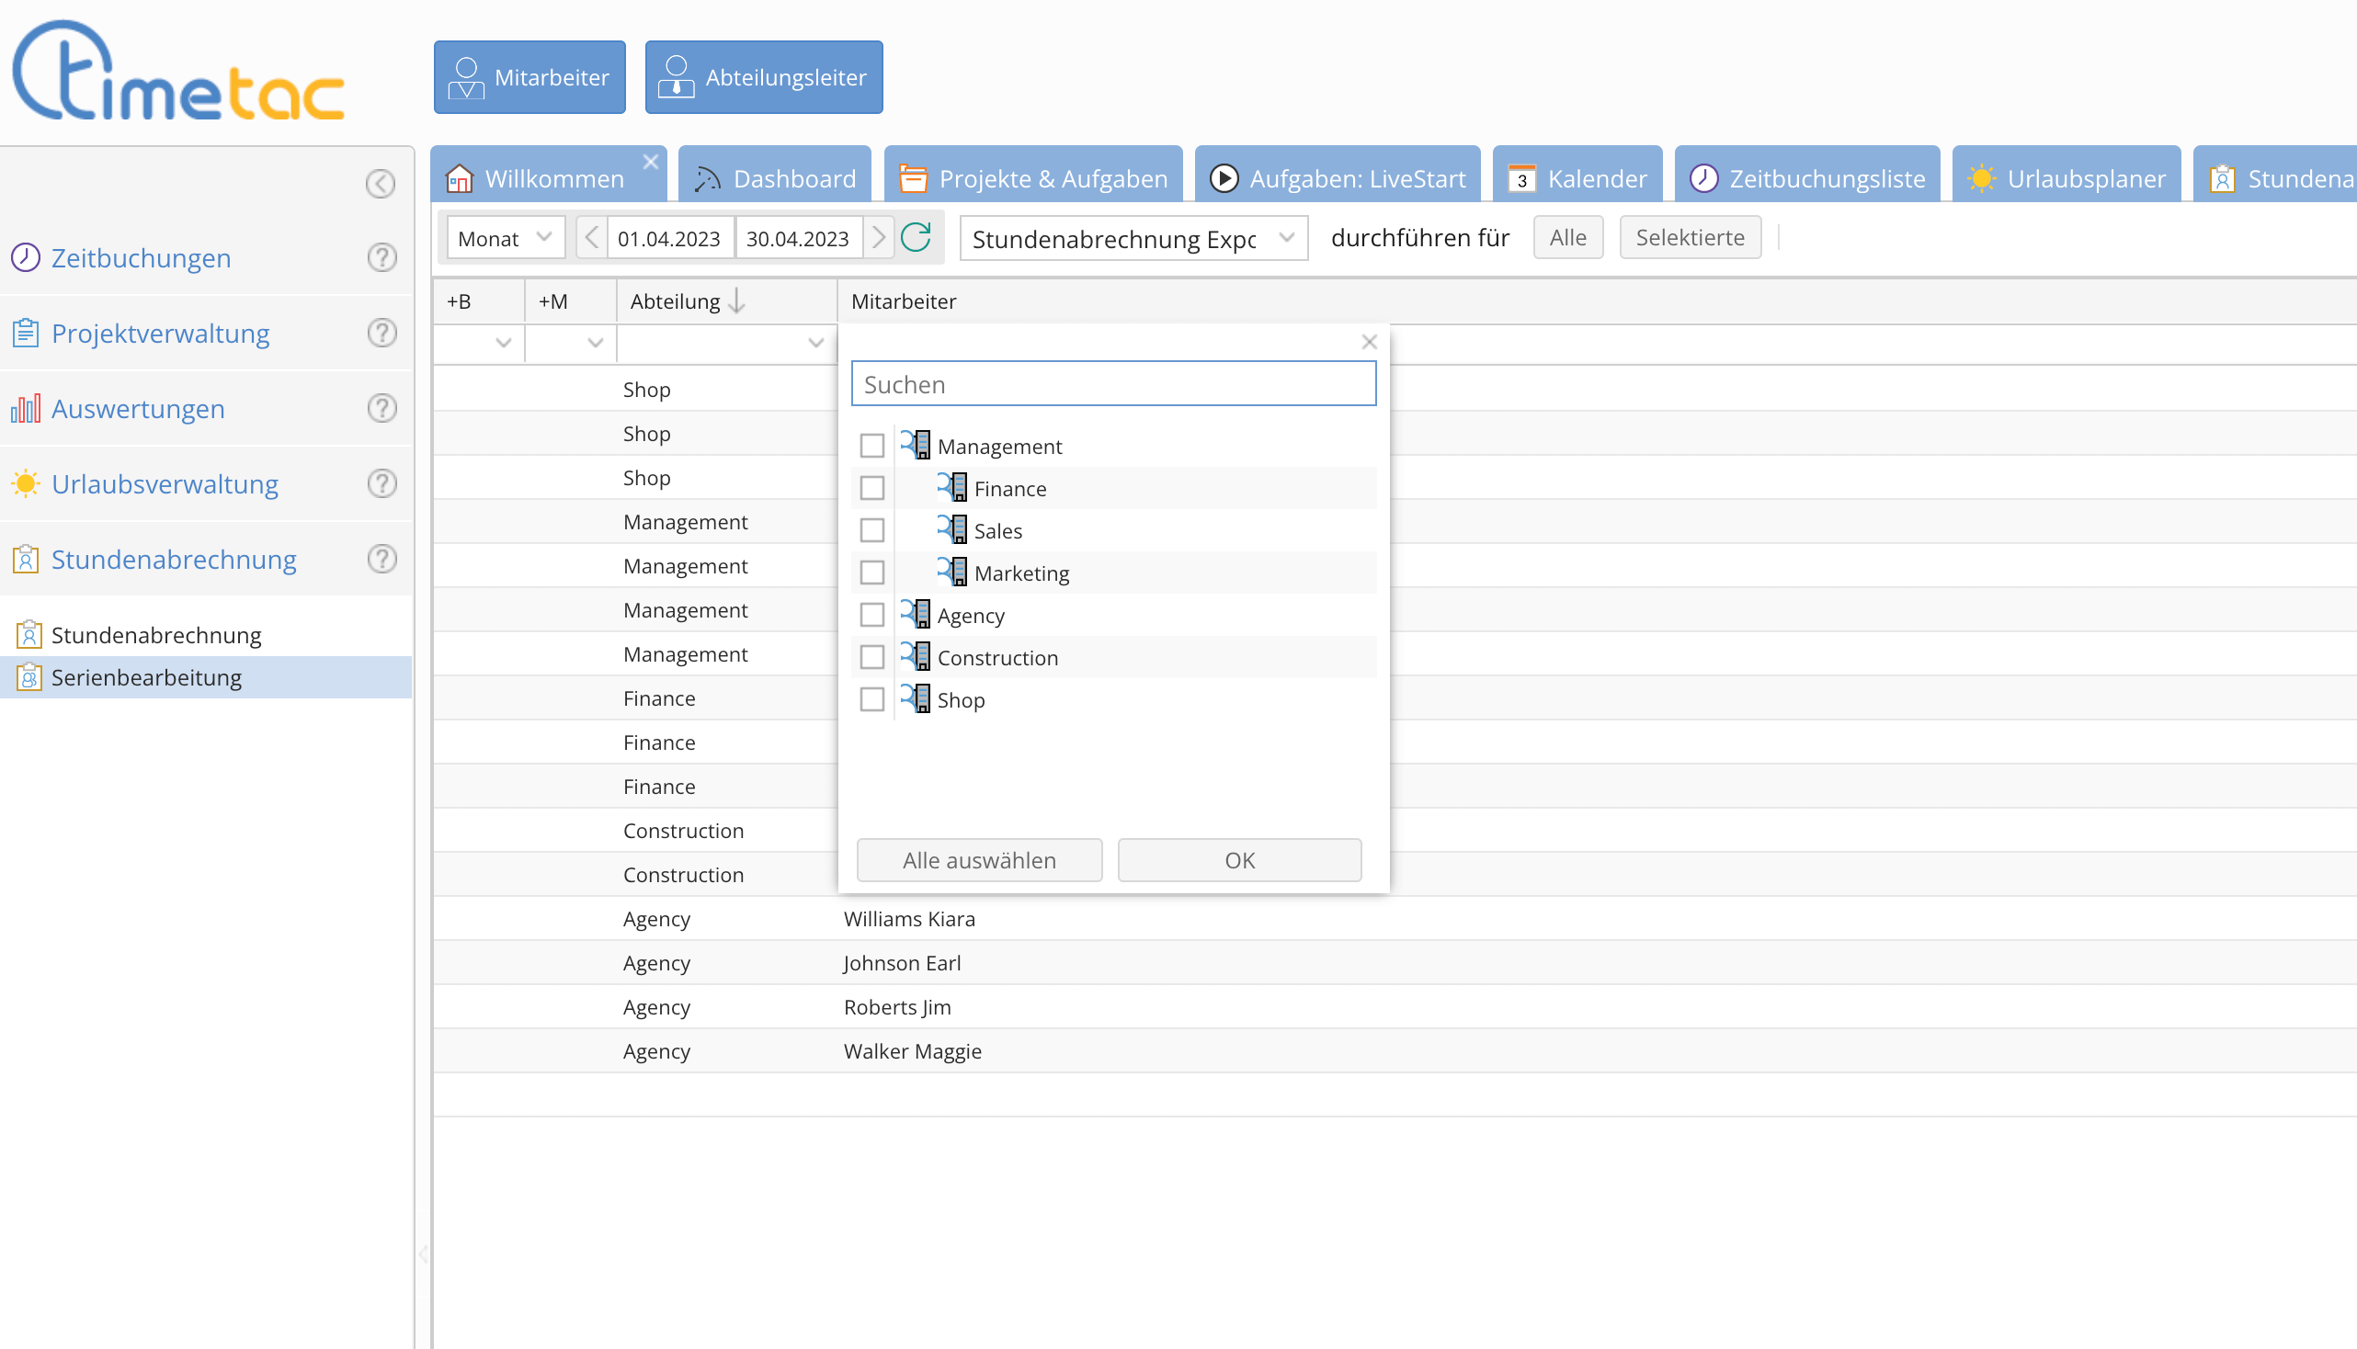2357x1349 pixels.
Task: Click the Zeitbuchungen clock icon
Action: pos(26,256)
